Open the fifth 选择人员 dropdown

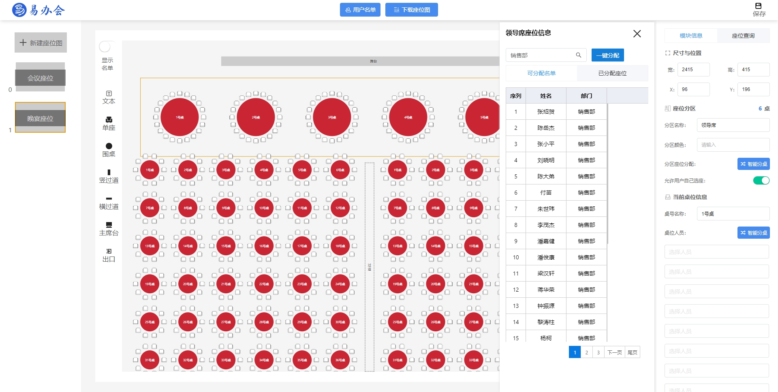pos(716,331)
